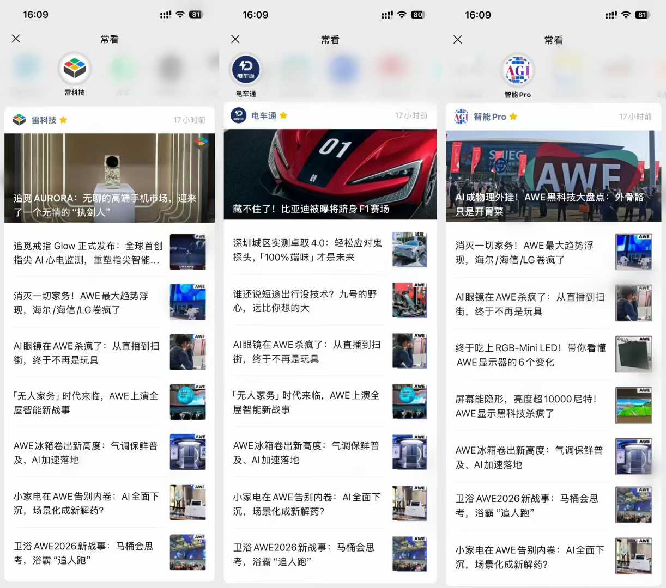Tap the 17小时前 timestamp on 雷科技 feed
The image size is (666, 588).
click(189, 120)
